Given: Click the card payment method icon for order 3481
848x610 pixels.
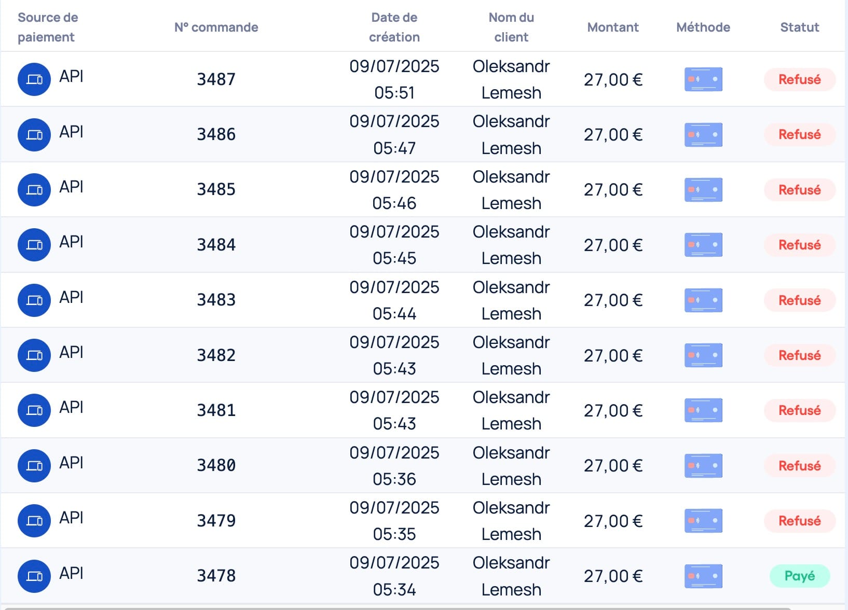Looking at the screenshot, I should click(x=703, y=410).
